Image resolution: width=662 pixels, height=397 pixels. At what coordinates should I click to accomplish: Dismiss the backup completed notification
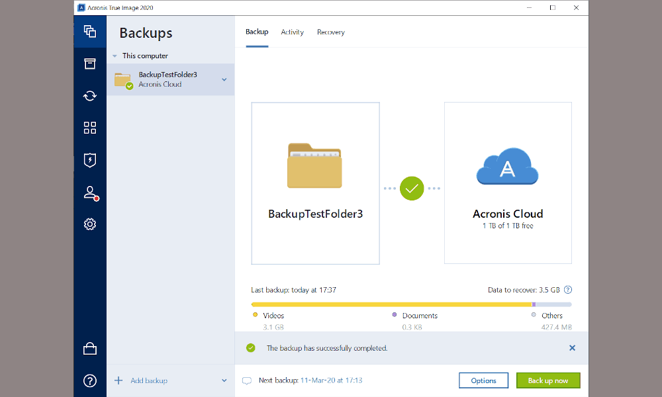coord(572,348)
